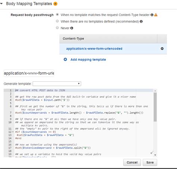This screenshot has height=169, width=177.
Task: Select 'When there are no templates defined' radio
Action: [x=57, y=21]
